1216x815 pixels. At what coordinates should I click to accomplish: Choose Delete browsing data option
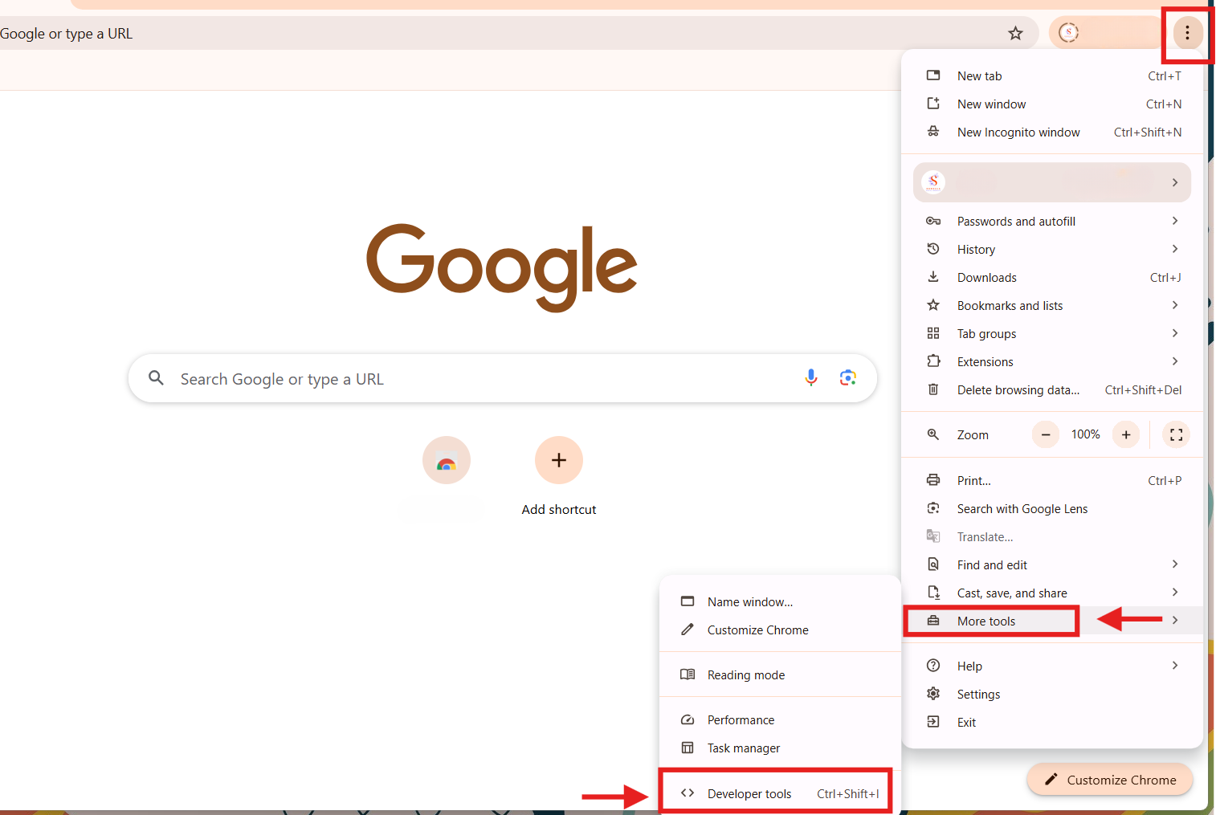pyautogui.click(x=1018, y=390)
